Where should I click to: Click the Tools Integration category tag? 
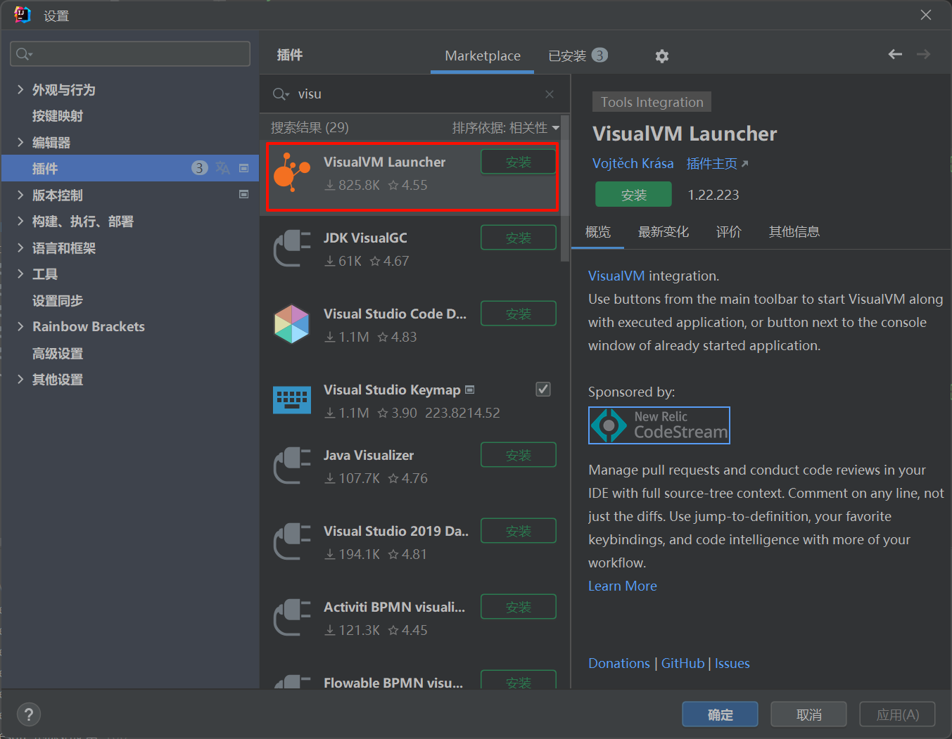point(652,102)
